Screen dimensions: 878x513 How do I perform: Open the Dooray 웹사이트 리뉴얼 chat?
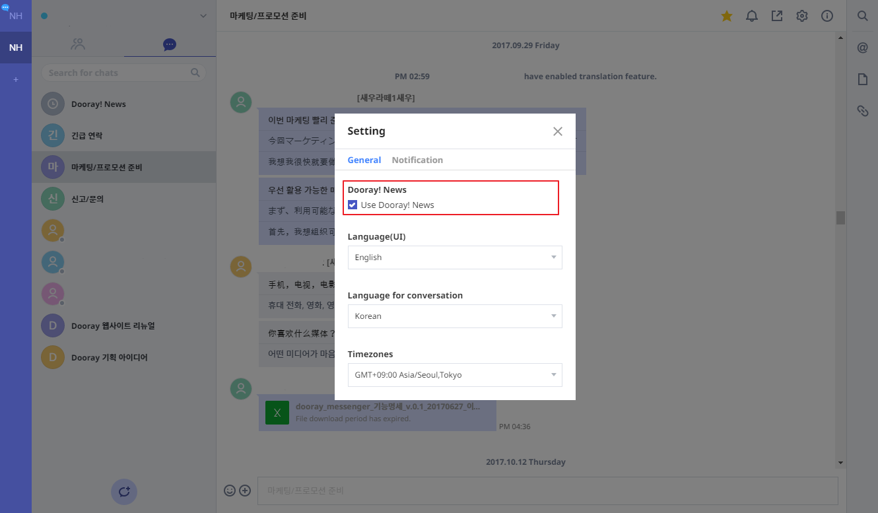click(x=123, y=325)
